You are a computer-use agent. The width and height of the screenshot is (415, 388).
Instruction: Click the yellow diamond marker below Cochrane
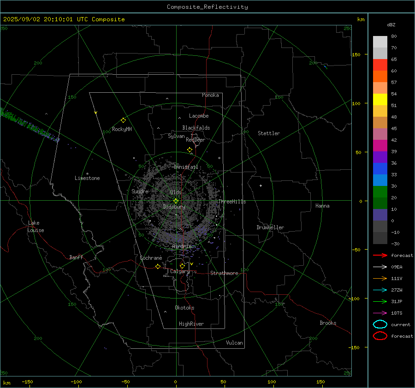coord(158,266)
